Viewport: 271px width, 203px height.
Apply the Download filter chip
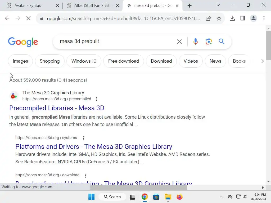(161, 61)
